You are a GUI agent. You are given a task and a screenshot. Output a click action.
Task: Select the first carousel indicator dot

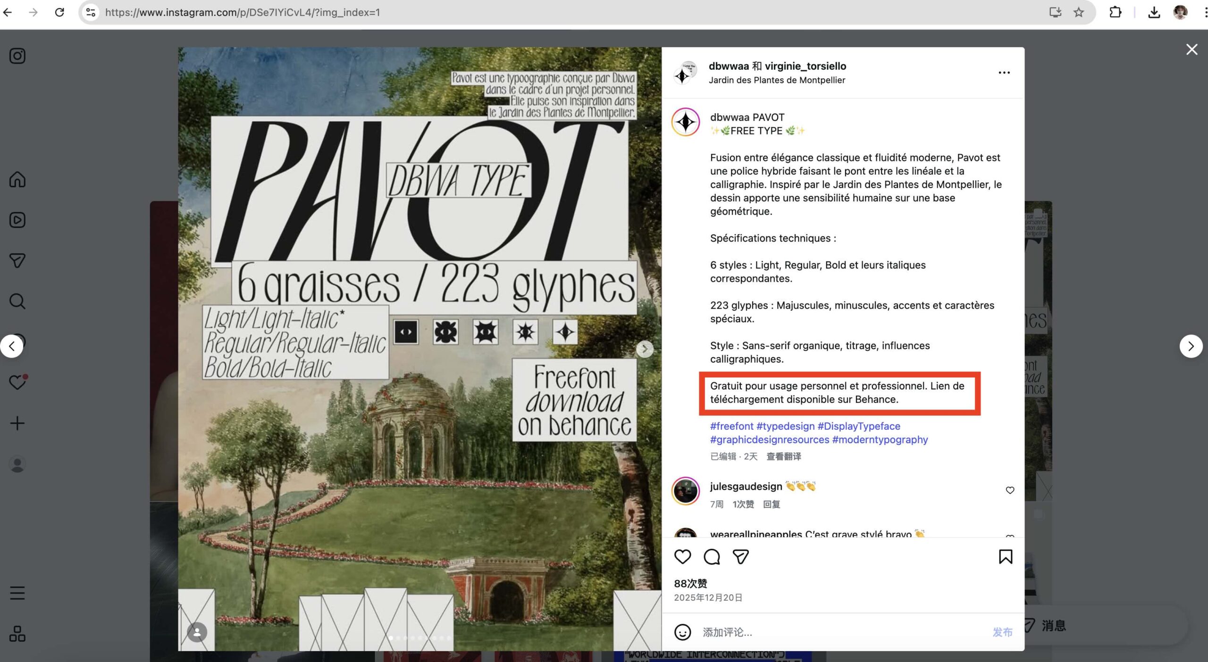click(391, 638)
